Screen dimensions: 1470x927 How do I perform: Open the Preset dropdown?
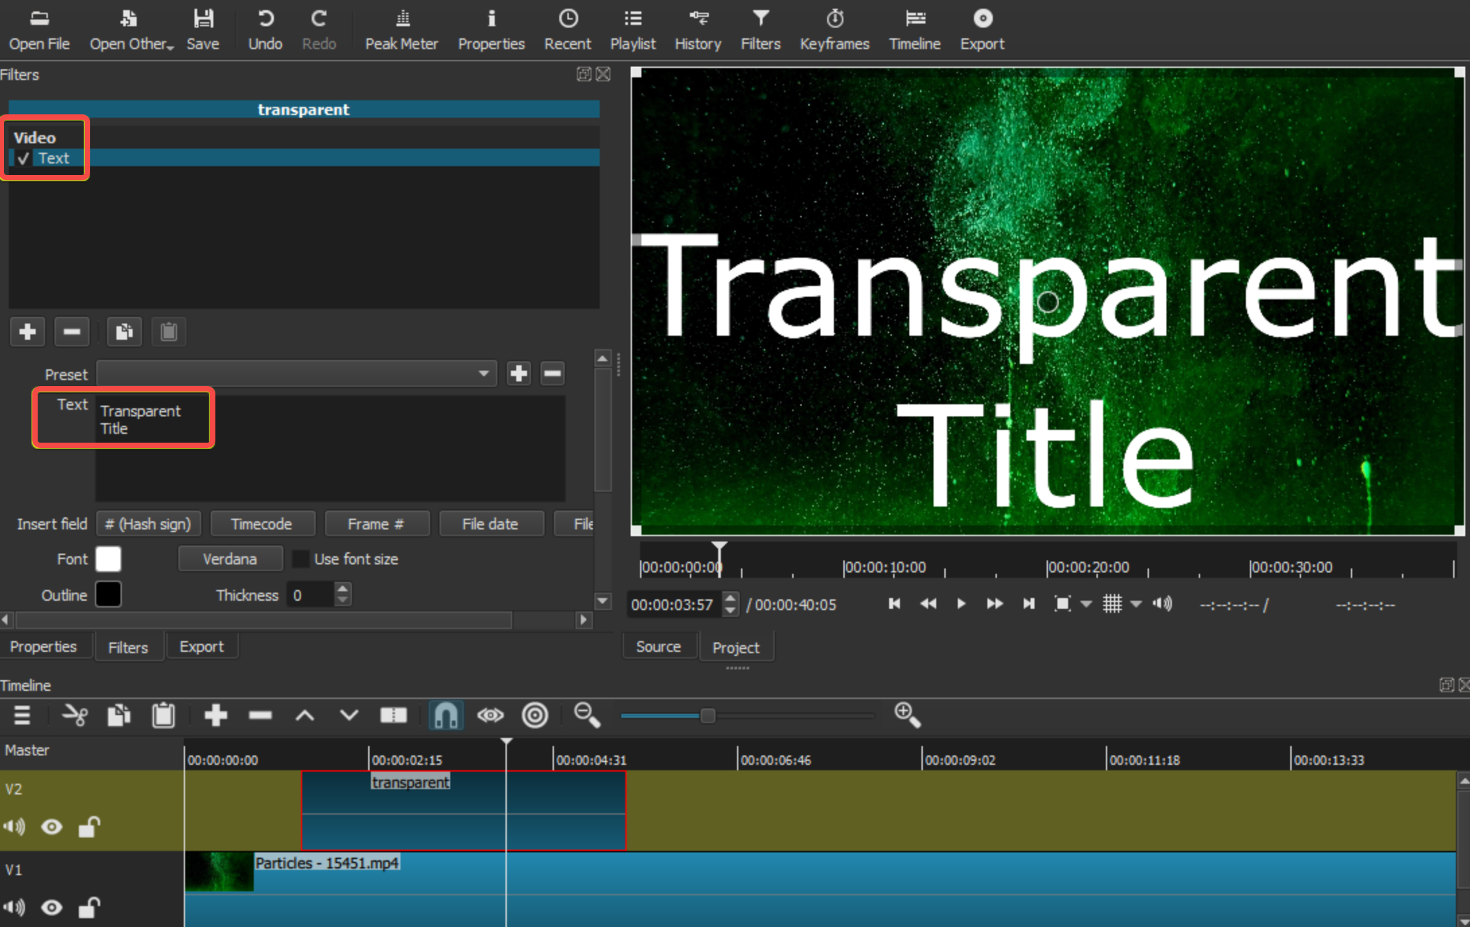[x=297, y=373]
